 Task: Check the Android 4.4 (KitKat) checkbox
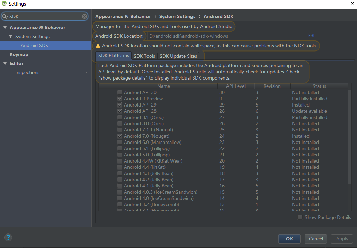tap(119, 167)
